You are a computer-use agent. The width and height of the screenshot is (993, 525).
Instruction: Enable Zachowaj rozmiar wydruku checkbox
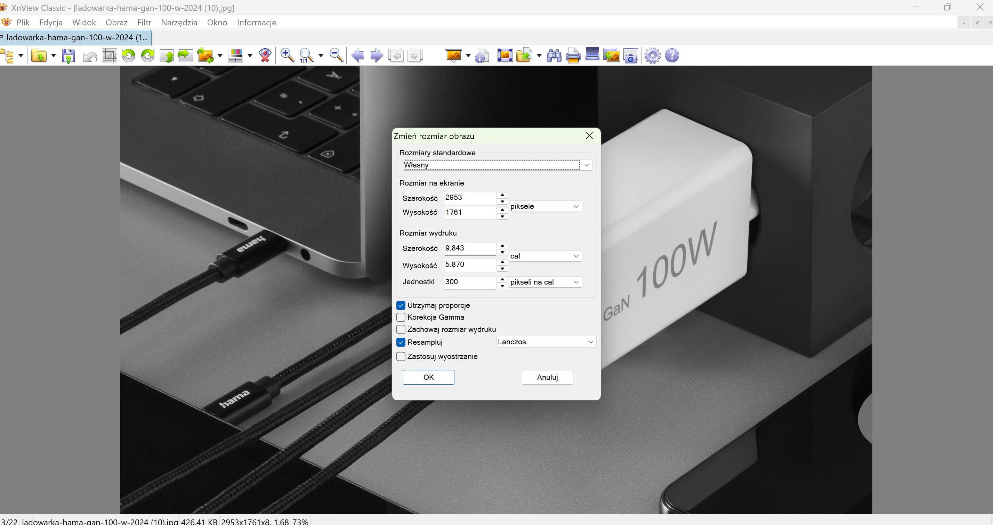pos(401,330)
